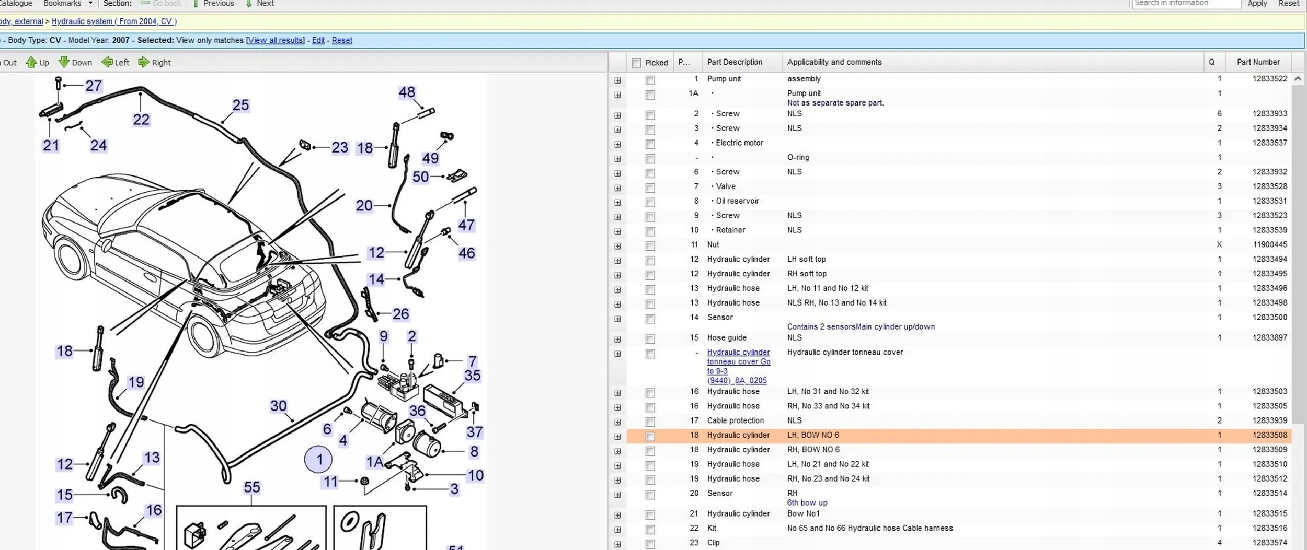Sort by Part Description column
Image resolution: width=1307 pixels, height=550 pixels.
742,62
